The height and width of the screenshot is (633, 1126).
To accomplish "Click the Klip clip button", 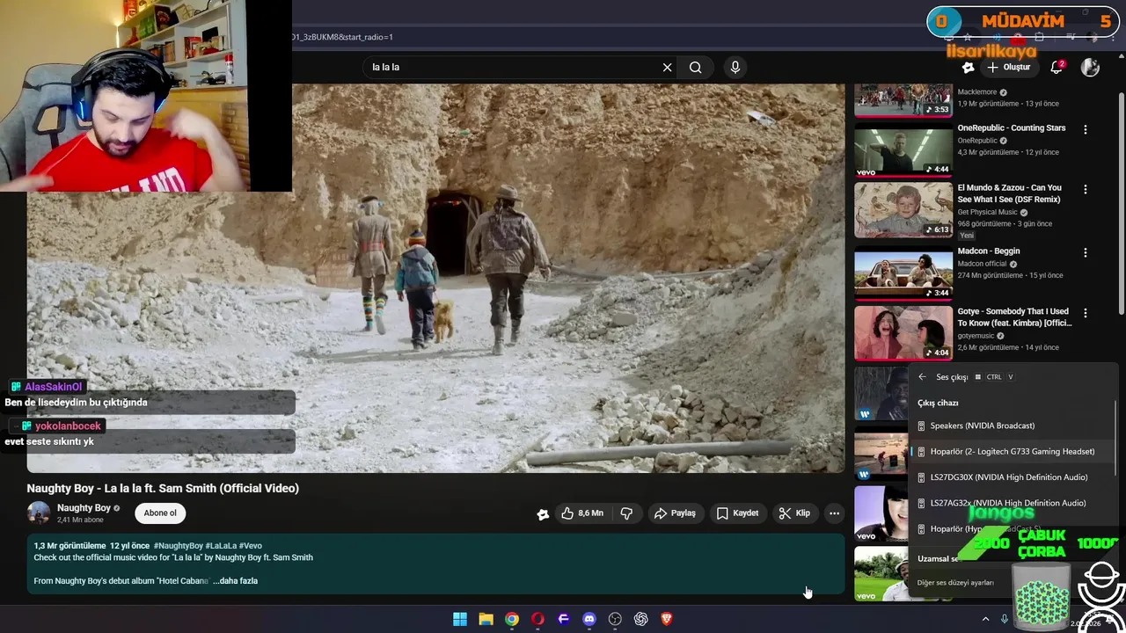I will pos(793,513).
